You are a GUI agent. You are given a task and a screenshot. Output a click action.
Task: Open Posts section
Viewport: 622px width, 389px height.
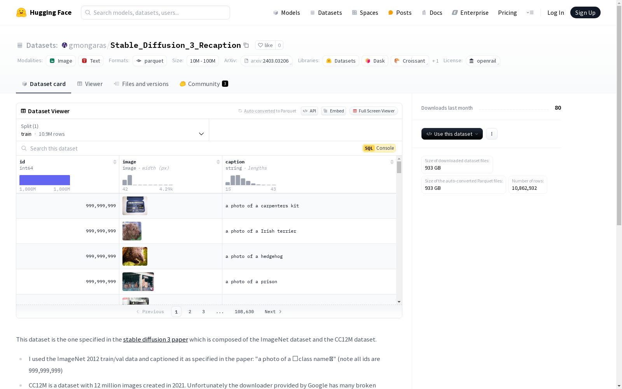[400, 12]
